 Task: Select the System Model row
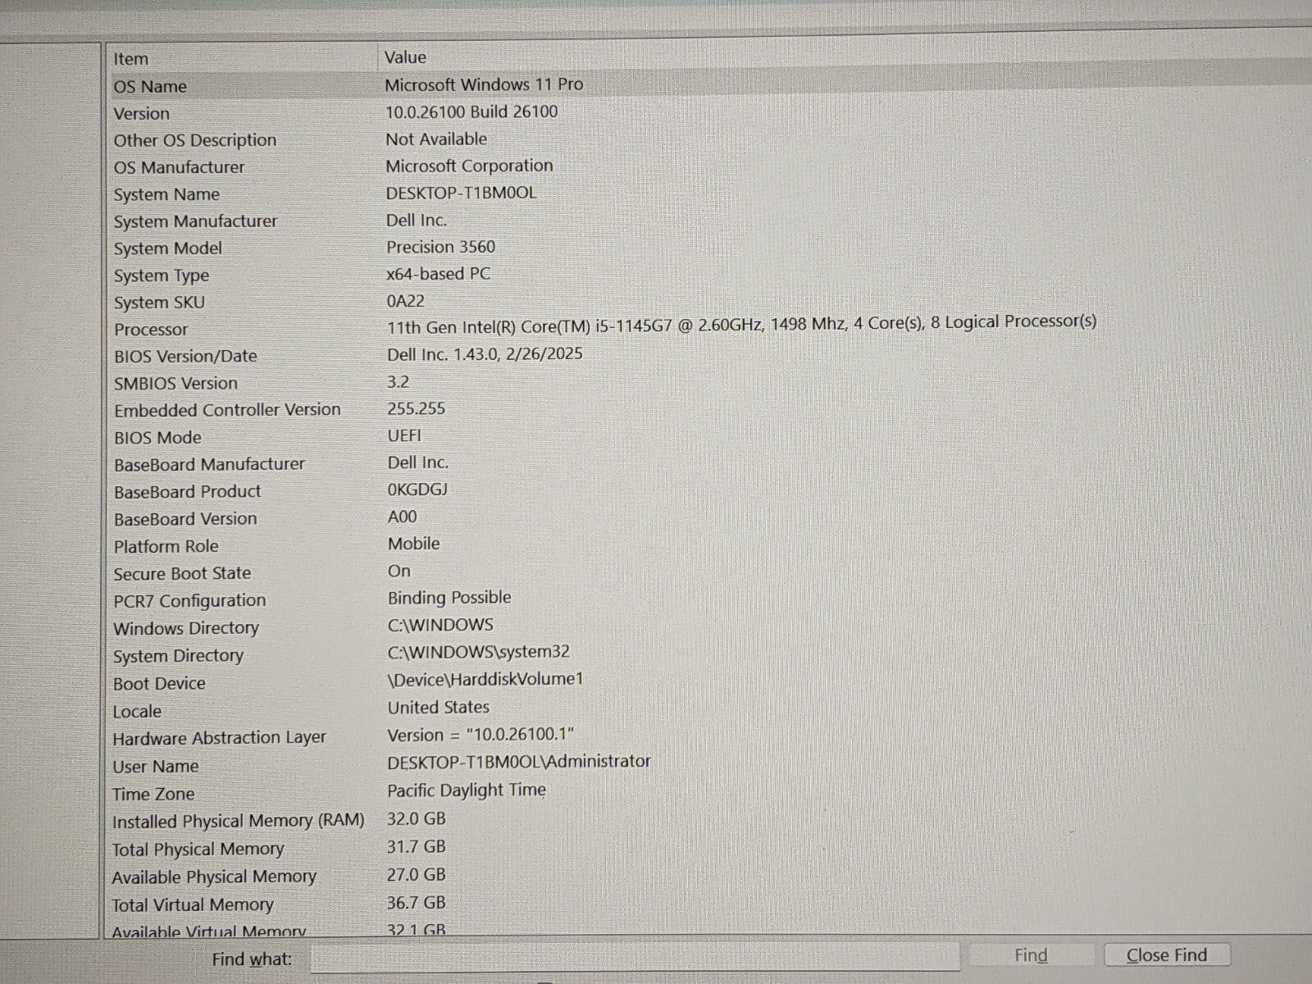pyautogui.click(x=168, y=248)
